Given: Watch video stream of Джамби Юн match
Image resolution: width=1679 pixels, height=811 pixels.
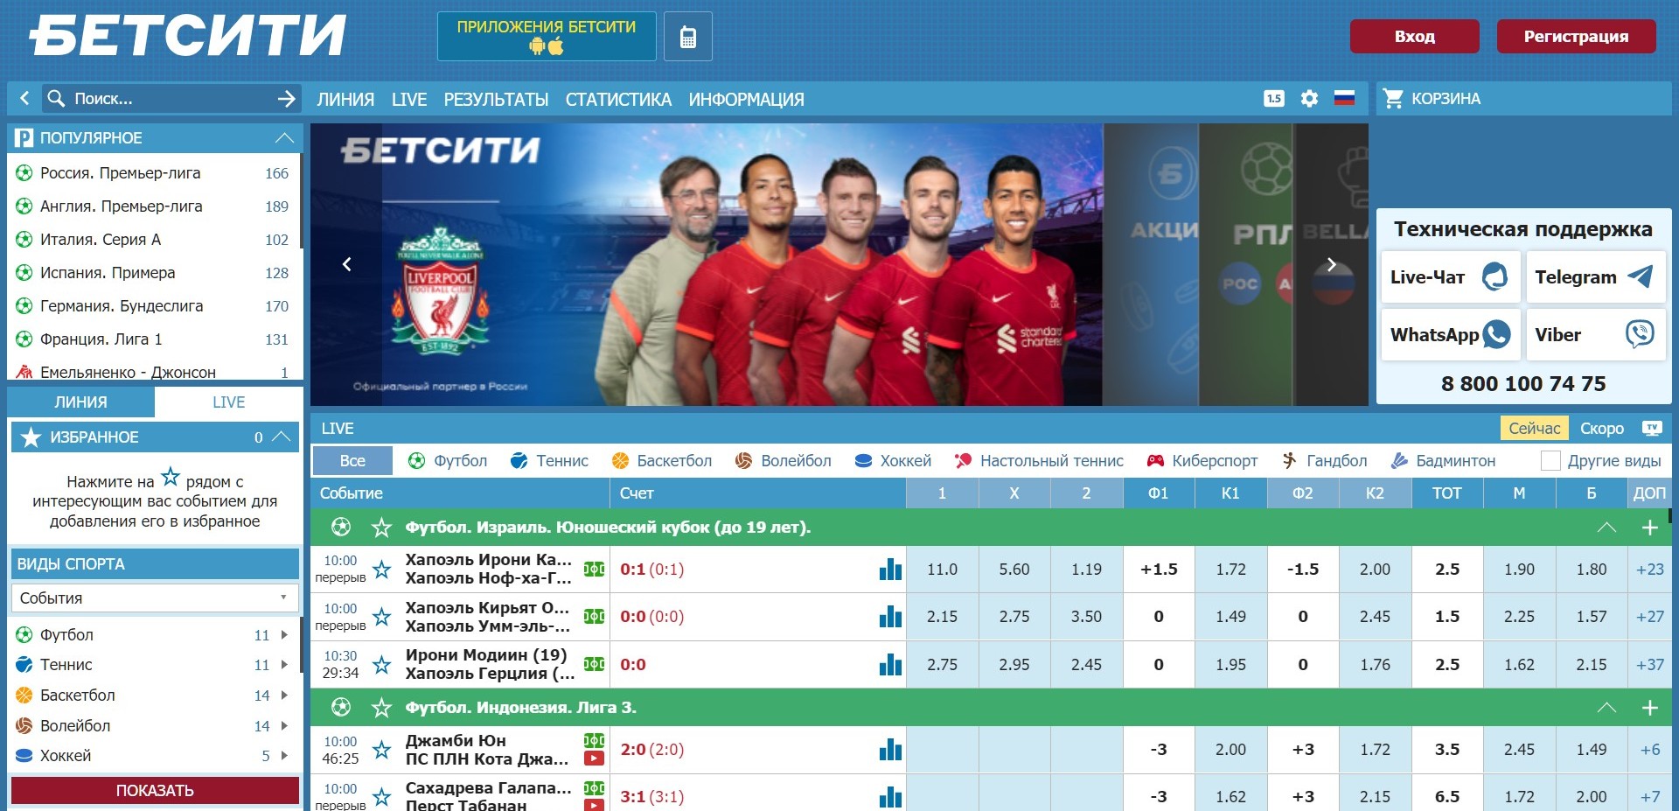Looking at the screenshot, I should (594, 759).
